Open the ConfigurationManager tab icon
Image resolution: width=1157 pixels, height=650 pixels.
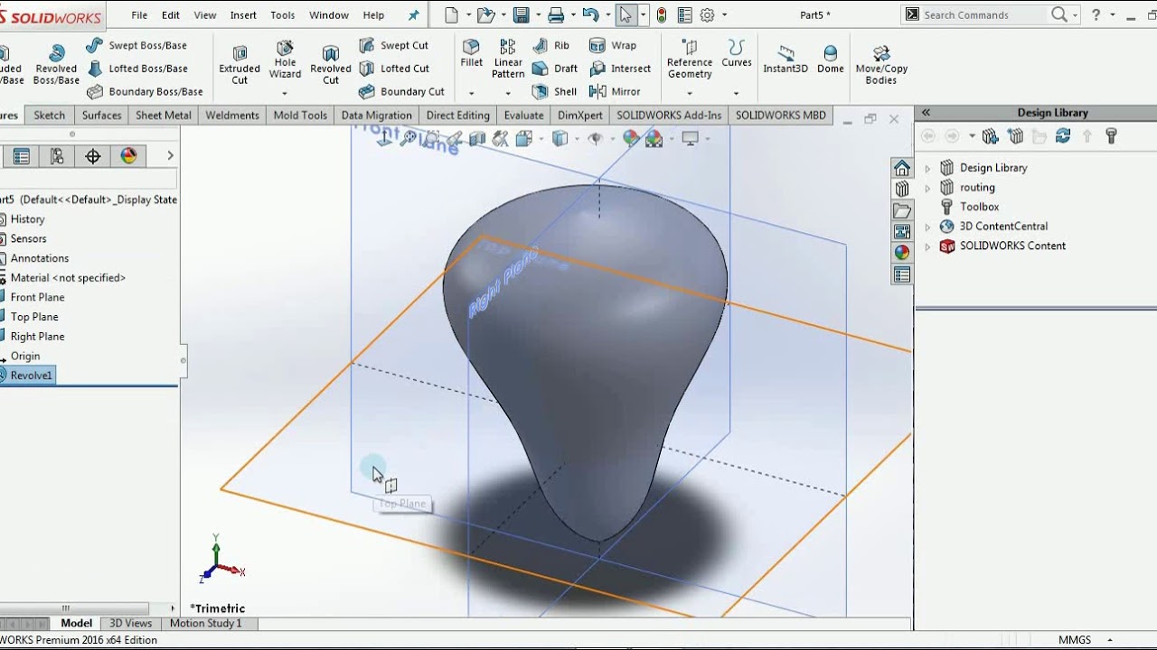pyautogui.click(x=57, y=156)
